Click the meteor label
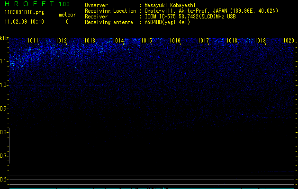Viewport: 298px width, 189px height. [x=67, y=15]
